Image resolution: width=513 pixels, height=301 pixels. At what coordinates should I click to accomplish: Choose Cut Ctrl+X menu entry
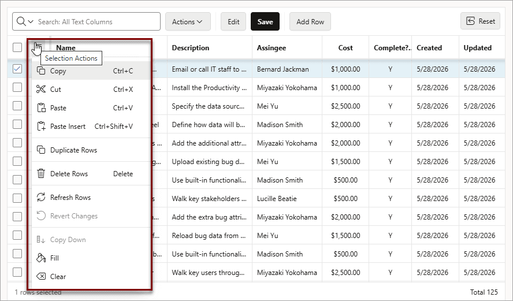pyautogui.click(x=91, y=89)
